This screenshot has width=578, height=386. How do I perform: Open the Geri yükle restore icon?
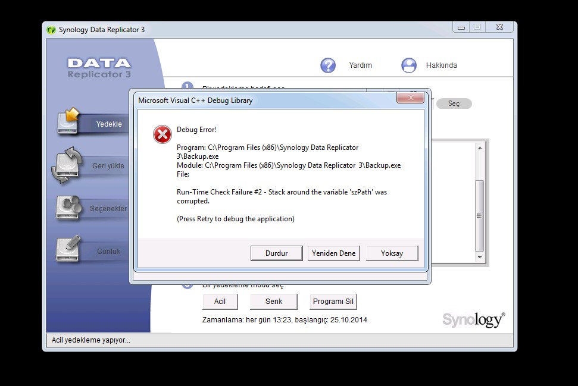66,165
